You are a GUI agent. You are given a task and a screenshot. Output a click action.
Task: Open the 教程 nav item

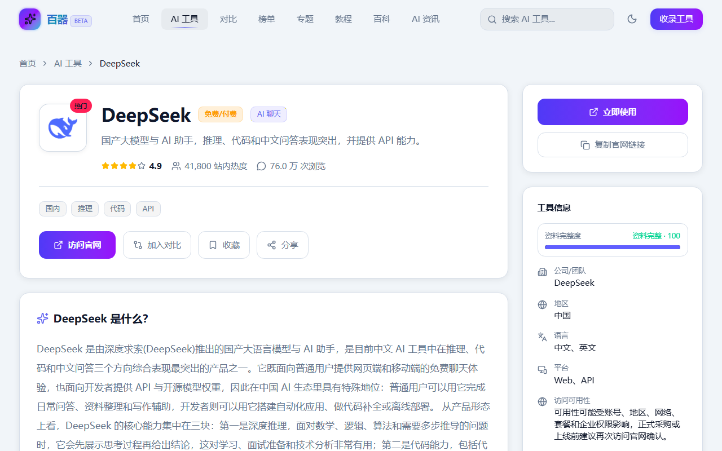pyautogui.click(x=344, y=19)
